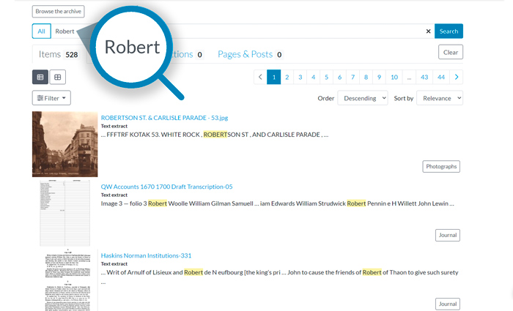Image resolution: width=513 pixels, height=311 pixels.
Task: Open the Filter dropdown
Action: [51, 98]
